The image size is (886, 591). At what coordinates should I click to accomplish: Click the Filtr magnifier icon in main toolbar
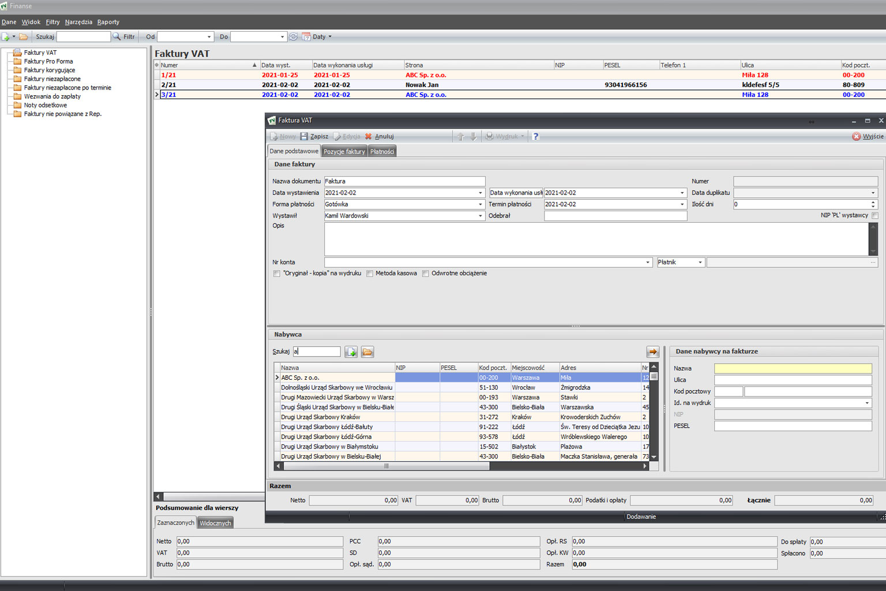click(x=117, y=37)
